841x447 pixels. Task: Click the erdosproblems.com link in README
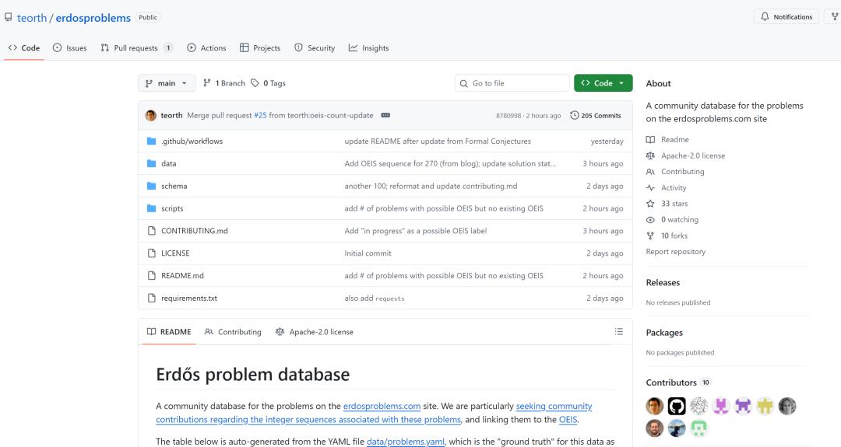[382, 406]
